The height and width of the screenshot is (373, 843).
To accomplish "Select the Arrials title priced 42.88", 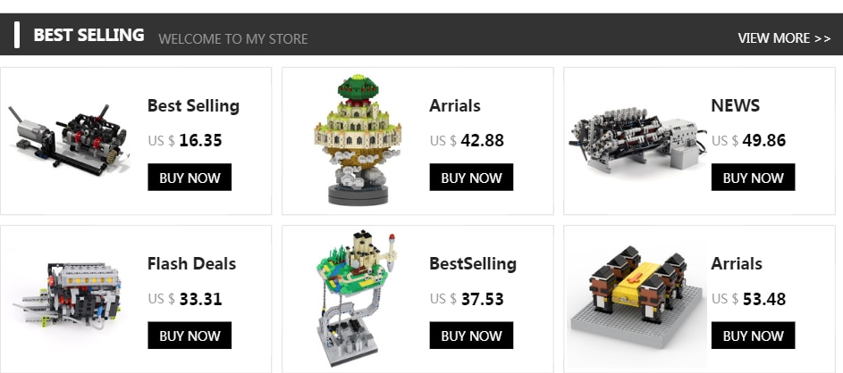I will point(455,105).
